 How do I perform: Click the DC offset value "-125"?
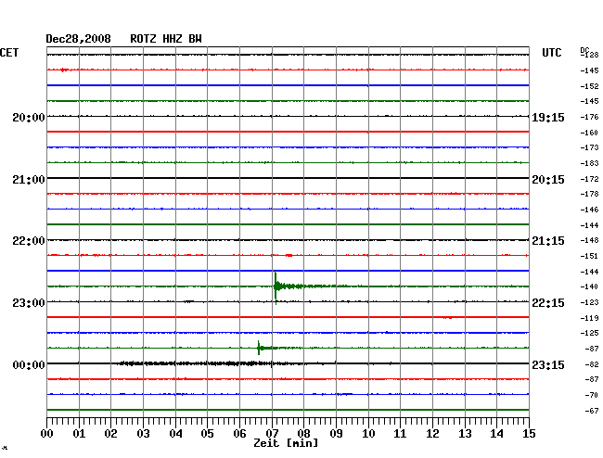[x=589, y=333]
